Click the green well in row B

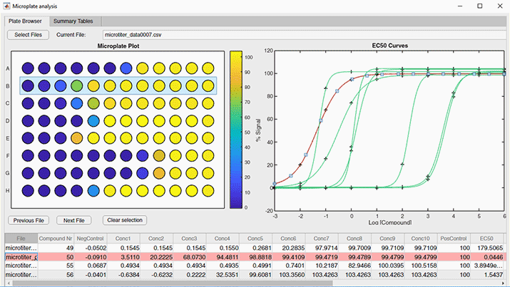(78, 86)
